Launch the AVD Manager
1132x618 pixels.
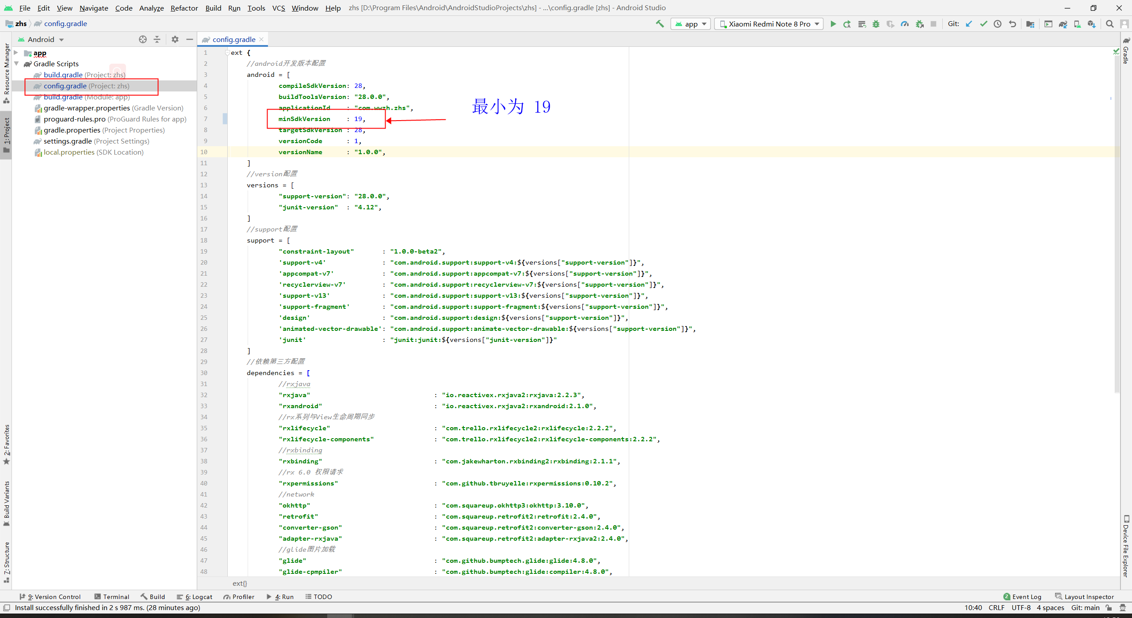[1048, 24]
